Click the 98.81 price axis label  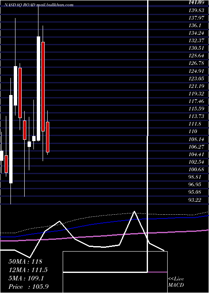(x=195, y=177)
